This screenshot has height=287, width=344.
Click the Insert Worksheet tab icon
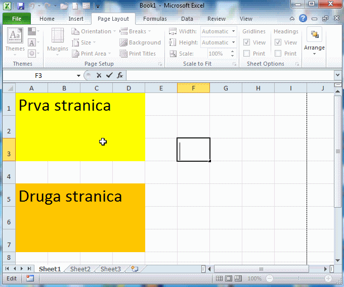[x=134, y=269]
